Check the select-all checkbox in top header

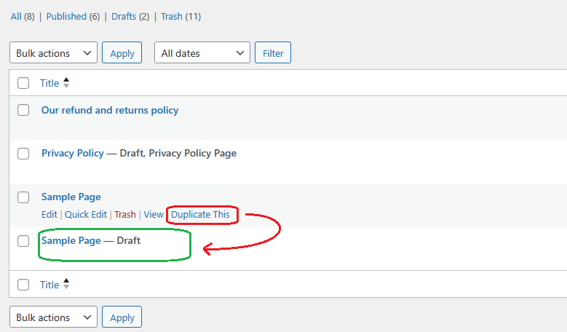click(23, 83)
